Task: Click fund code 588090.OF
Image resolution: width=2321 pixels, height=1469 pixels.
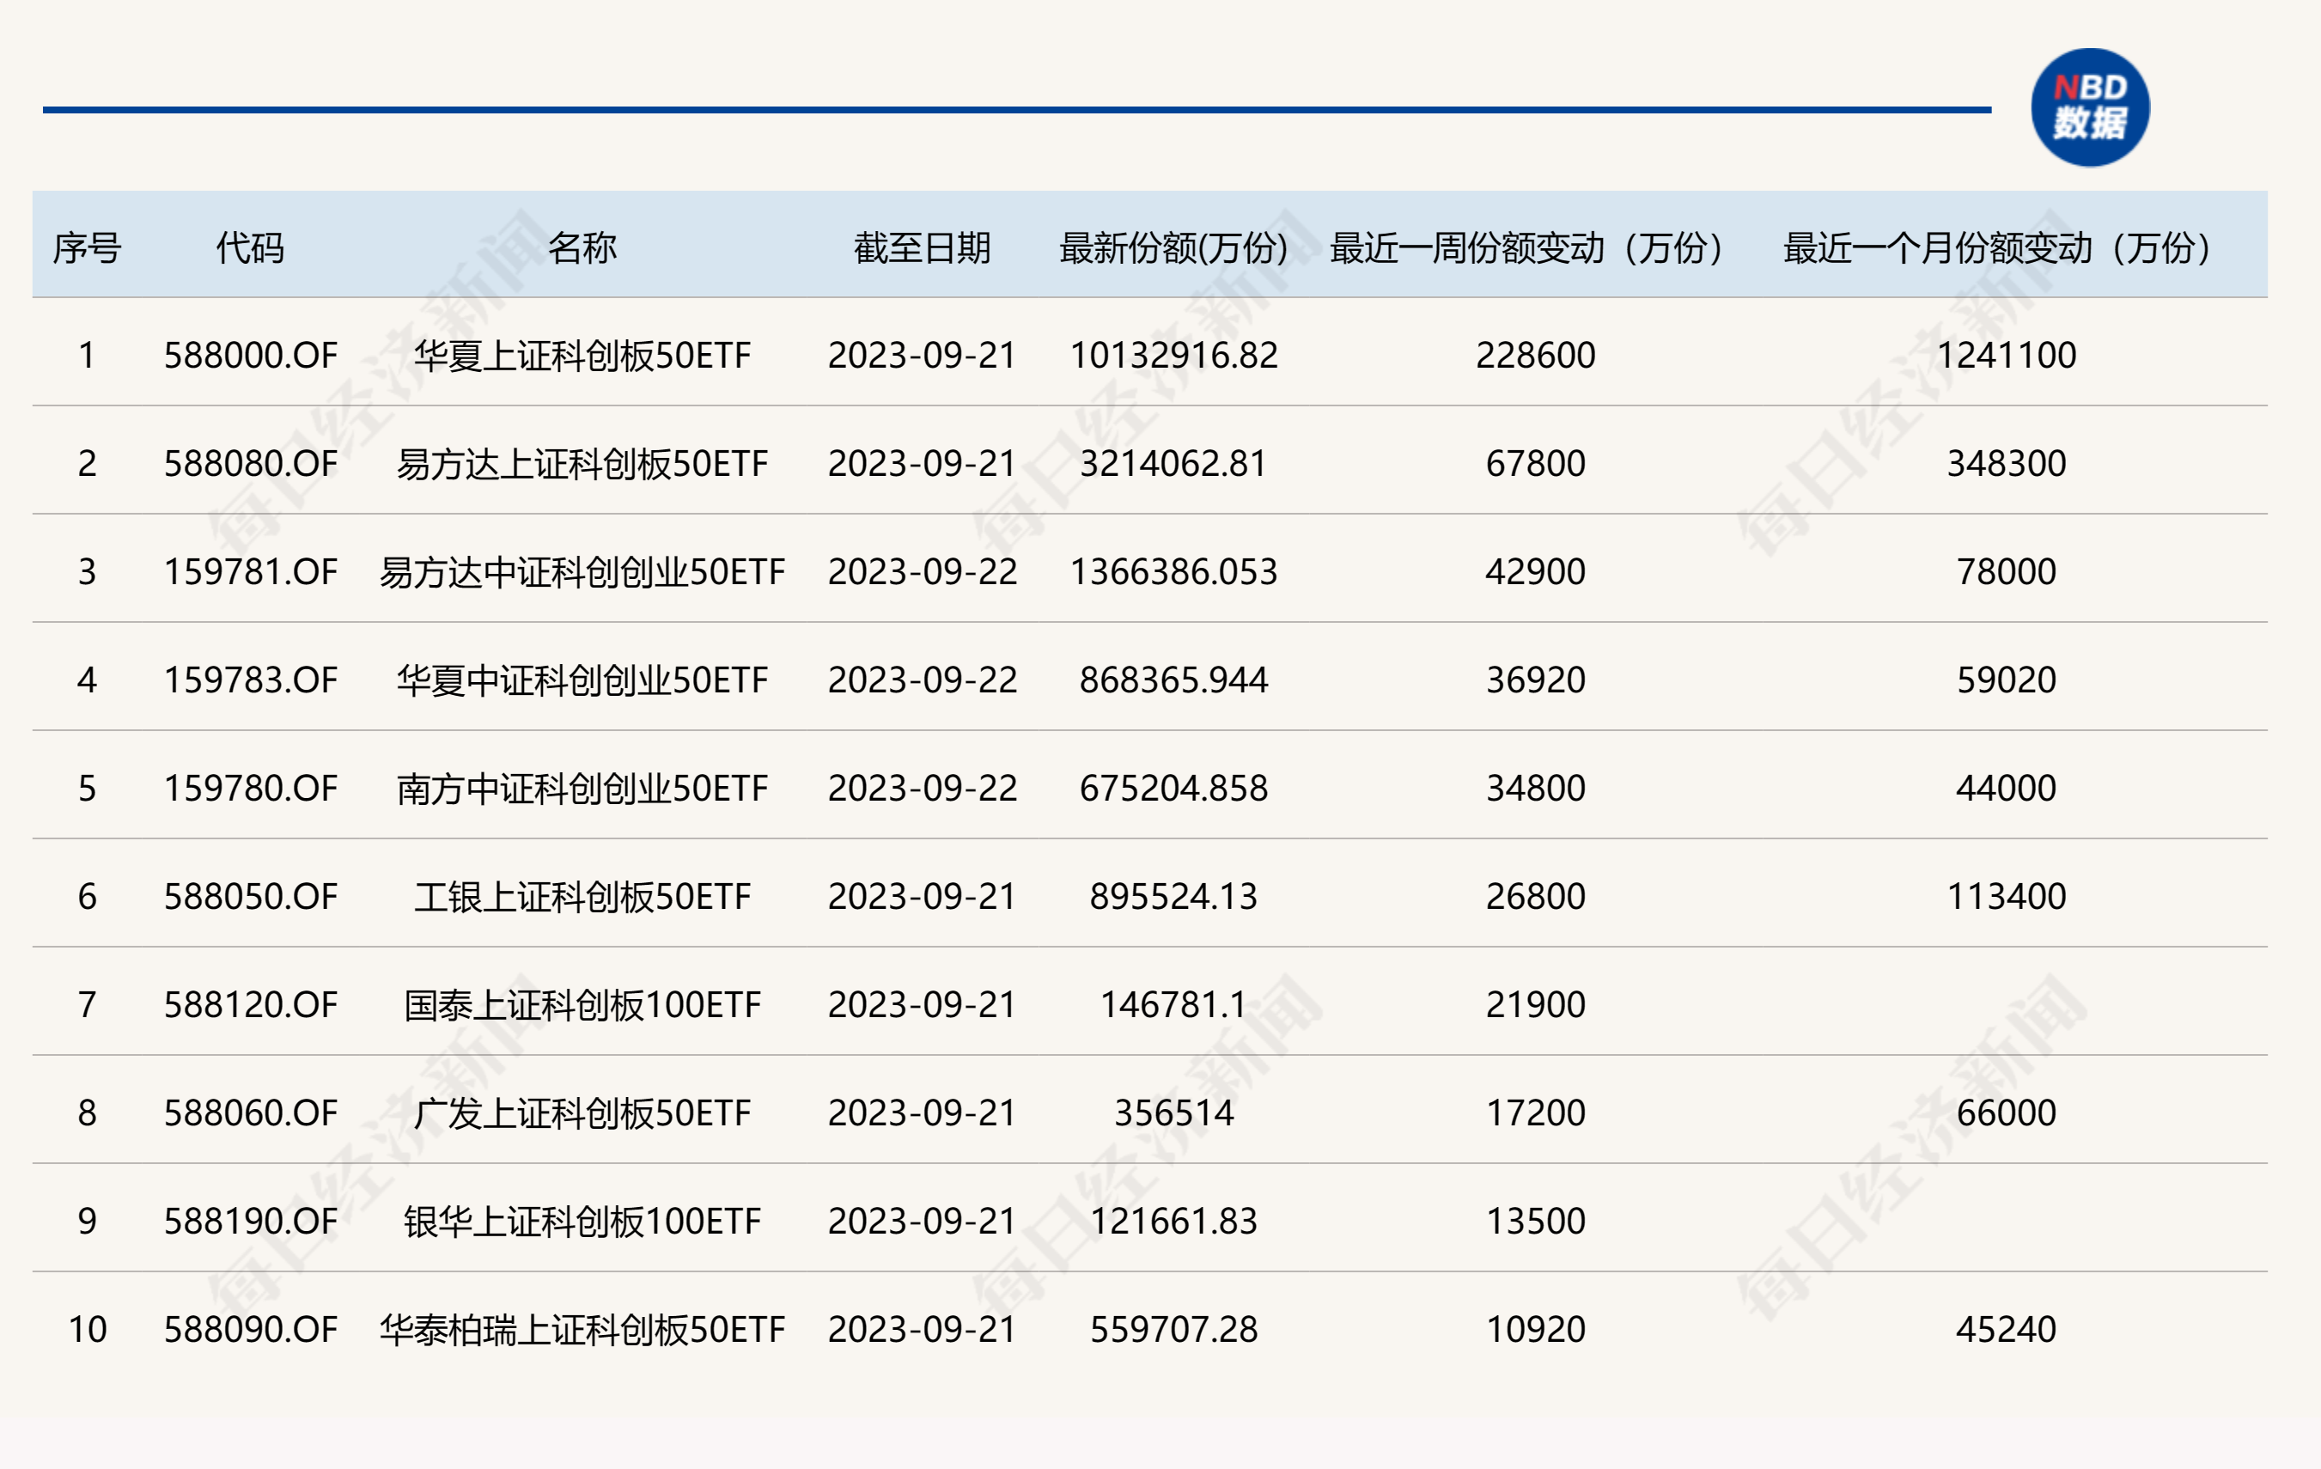Action: tap(251, 1329)
